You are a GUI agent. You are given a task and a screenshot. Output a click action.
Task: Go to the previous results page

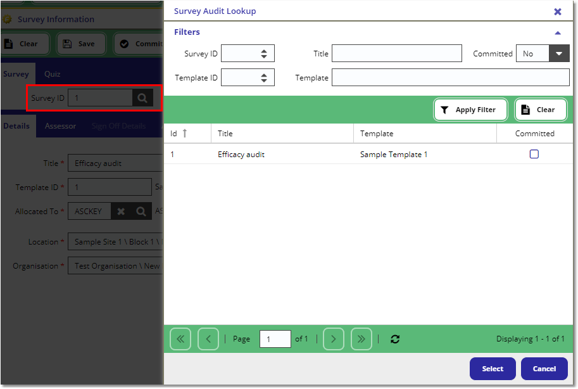[x=208, y=339]
